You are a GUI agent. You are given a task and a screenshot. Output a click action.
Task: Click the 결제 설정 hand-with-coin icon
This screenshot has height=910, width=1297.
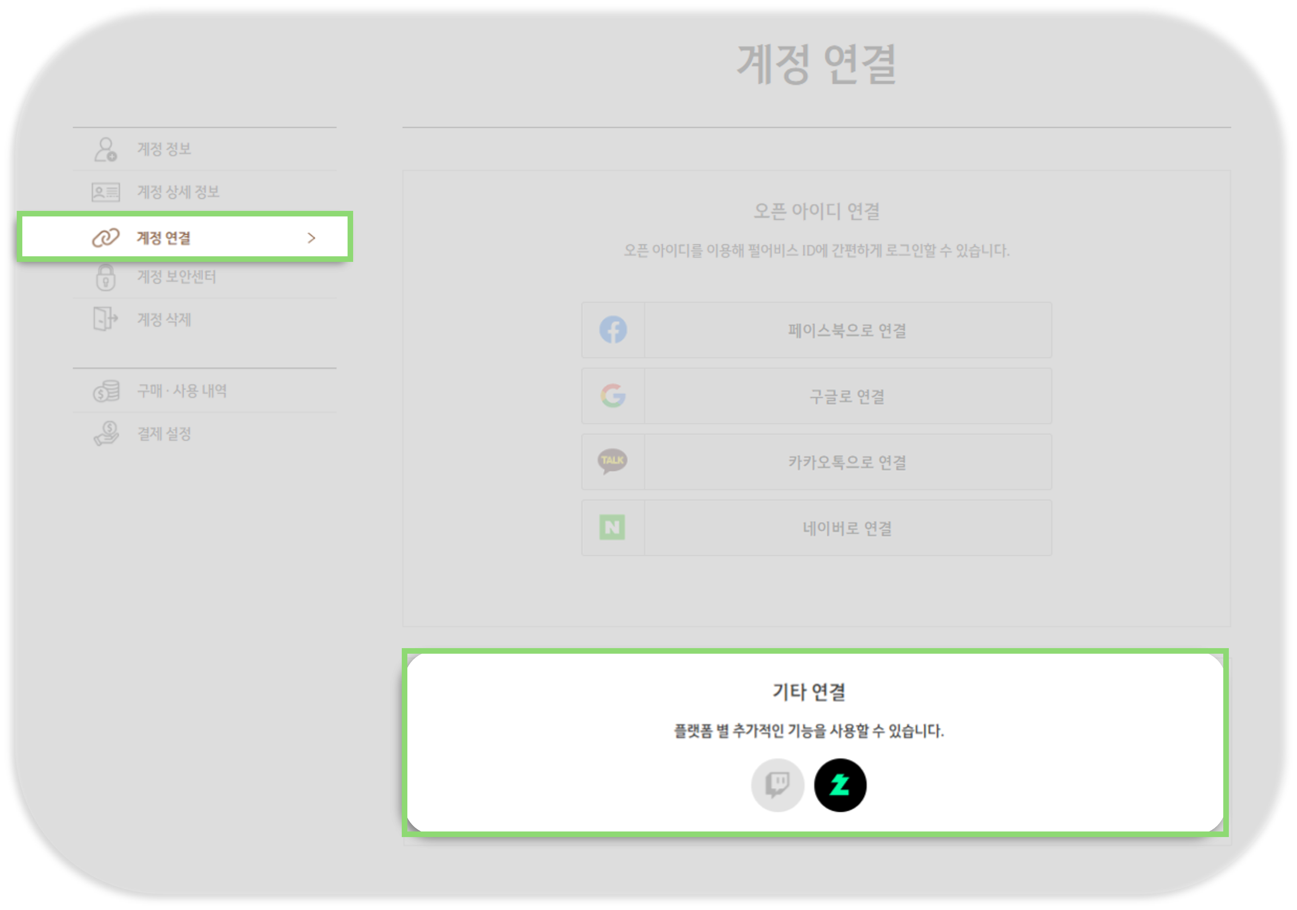(x=106, y=434)
